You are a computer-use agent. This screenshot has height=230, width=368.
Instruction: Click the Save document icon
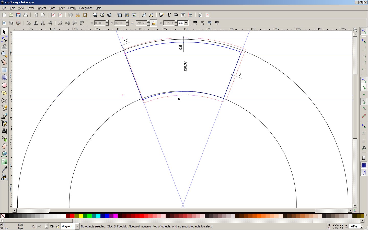(18, 15)
